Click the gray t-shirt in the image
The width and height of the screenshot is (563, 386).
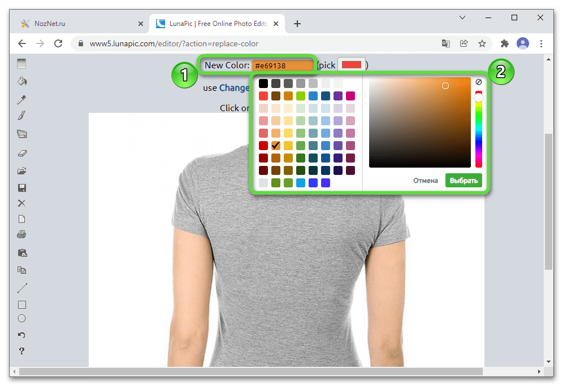(291, 258)
